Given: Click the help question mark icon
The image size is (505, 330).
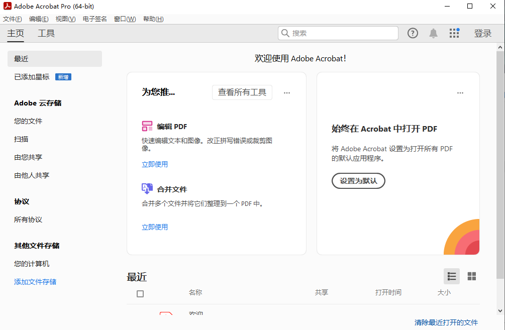Looking at the screenshot, I should (x=413, y=33).
